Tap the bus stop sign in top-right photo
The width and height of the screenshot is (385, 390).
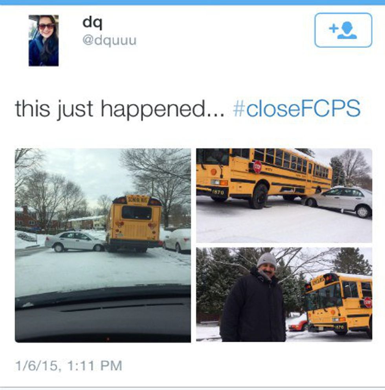(257, 167)
